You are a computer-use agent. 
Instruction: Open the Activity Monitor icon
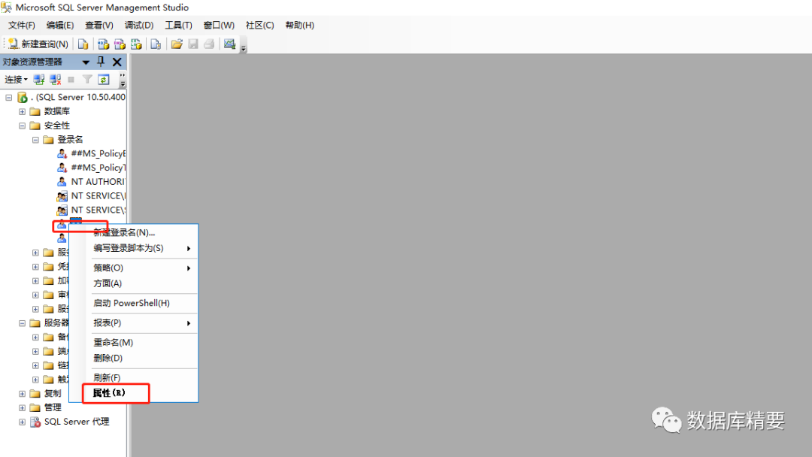point(229,44)
